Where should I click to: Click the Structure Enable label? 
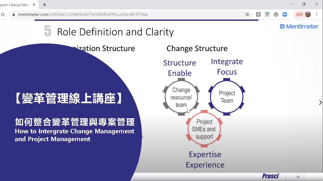[180, 68]
